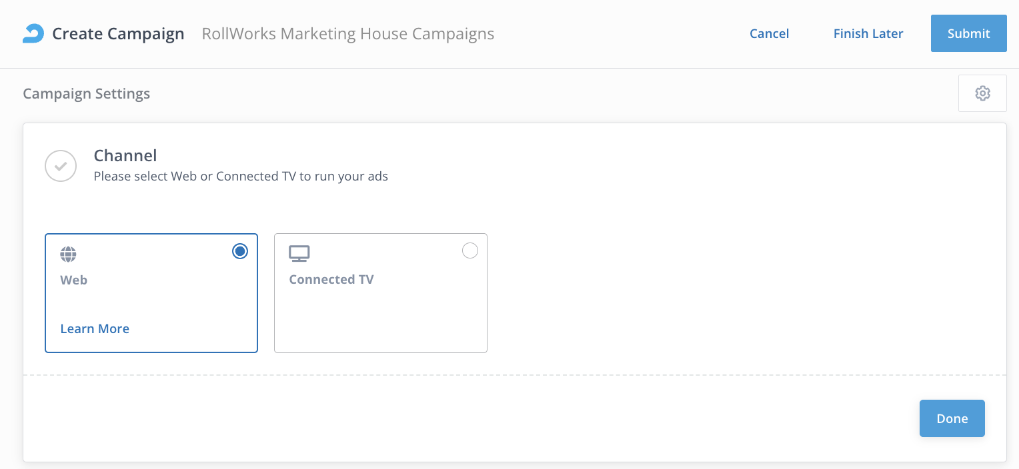Click the Create Campaign page title
This screenshot has height=469, width=1019.
click(x=118, y=33)
